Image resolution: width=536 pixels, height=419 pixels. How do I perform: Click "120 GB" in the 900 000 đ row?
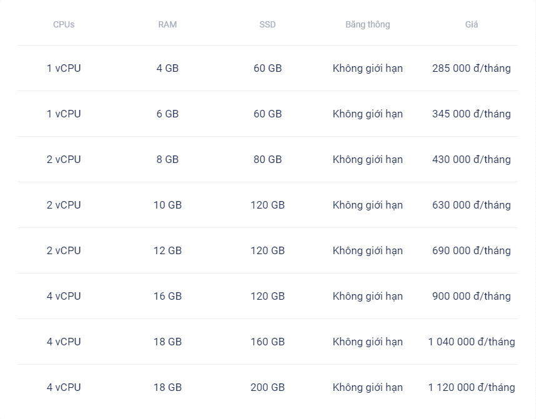point(268,296)
